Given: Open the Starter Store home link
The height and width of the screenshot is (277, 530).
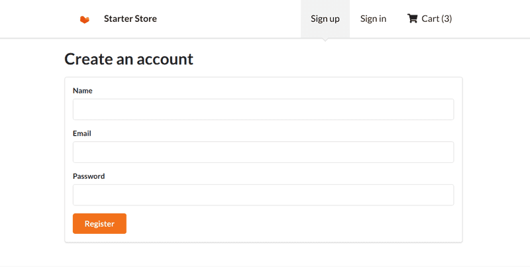Looking at the screenshot, I should [130, 19].
